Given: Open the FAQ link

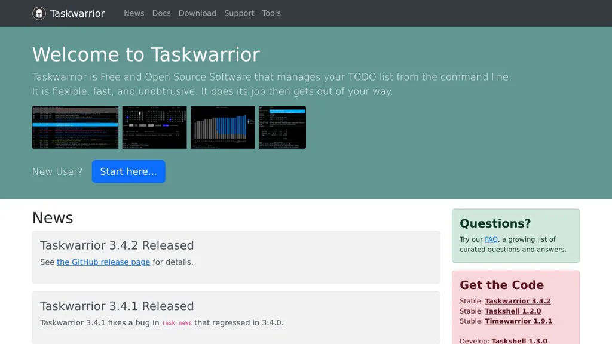Looking at the screenshot, I should (x=491, y=239).
